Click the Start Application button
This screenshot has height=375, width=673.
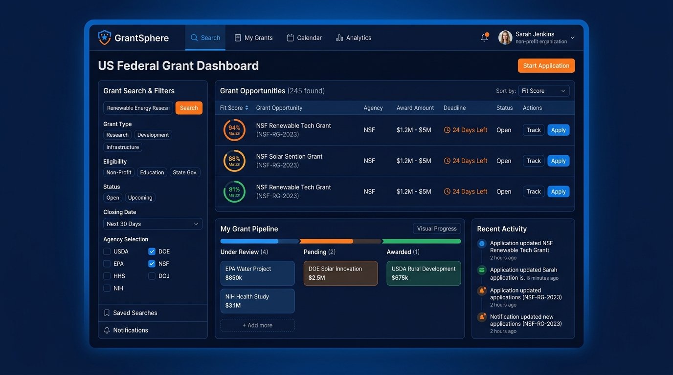point(546,66)
